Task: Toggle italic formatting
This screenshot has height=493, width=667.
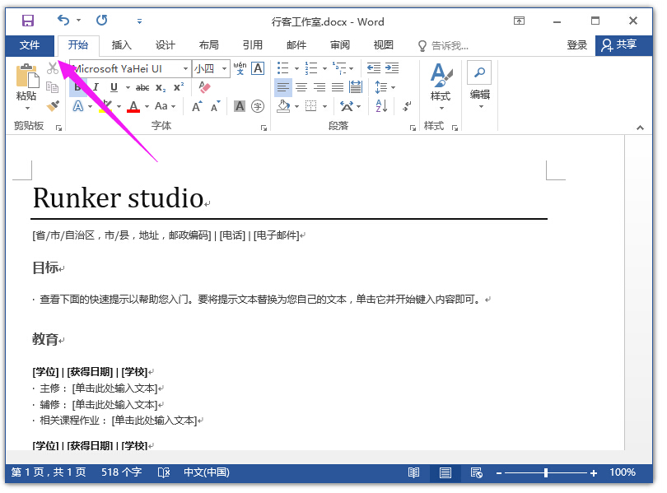Action: pos(95,87)
